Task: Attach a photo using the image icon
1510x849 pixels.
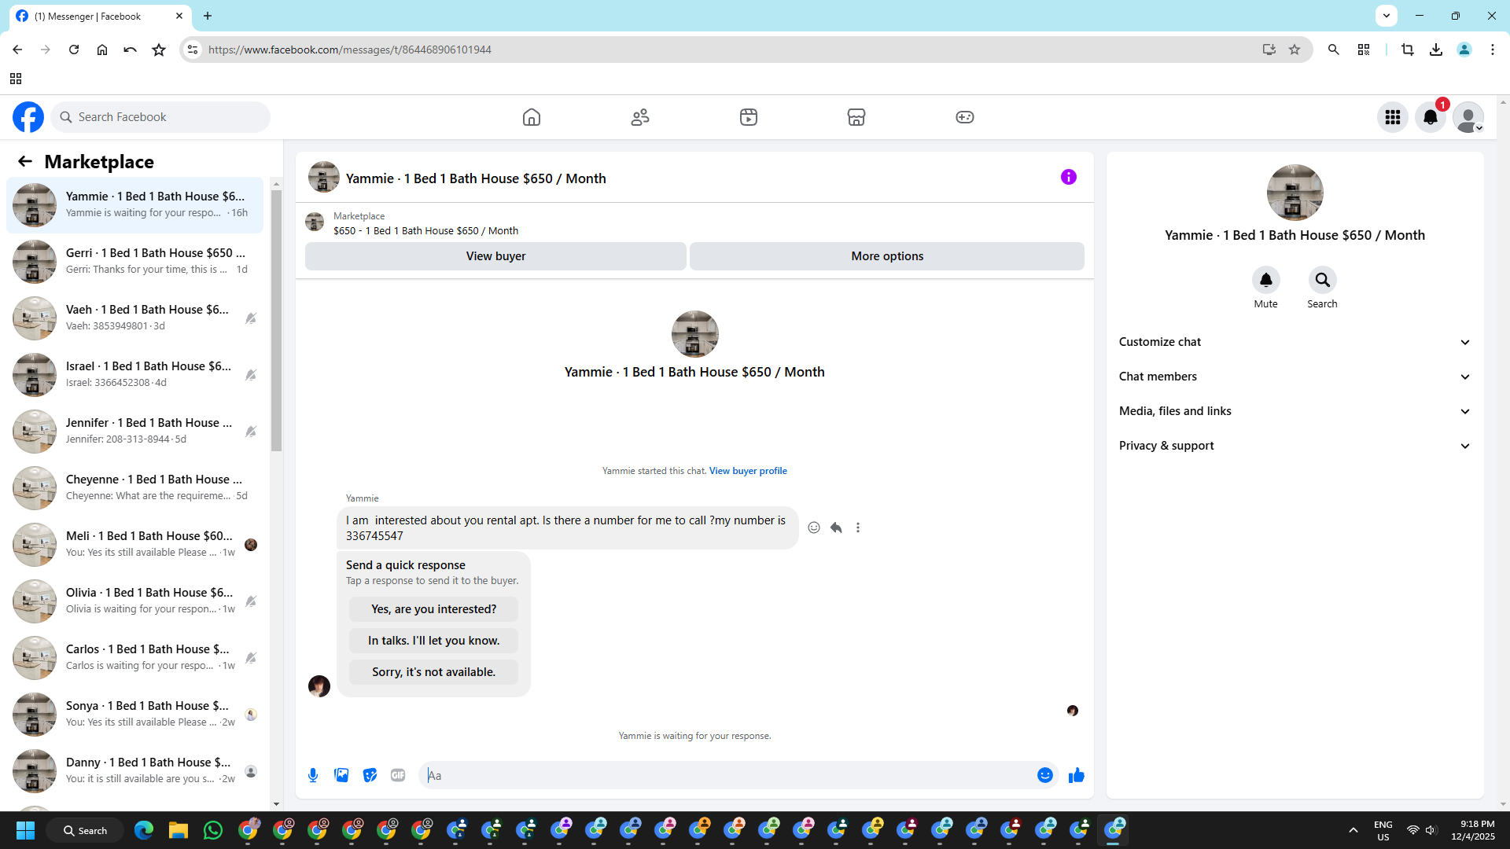Action: point(341,775)
